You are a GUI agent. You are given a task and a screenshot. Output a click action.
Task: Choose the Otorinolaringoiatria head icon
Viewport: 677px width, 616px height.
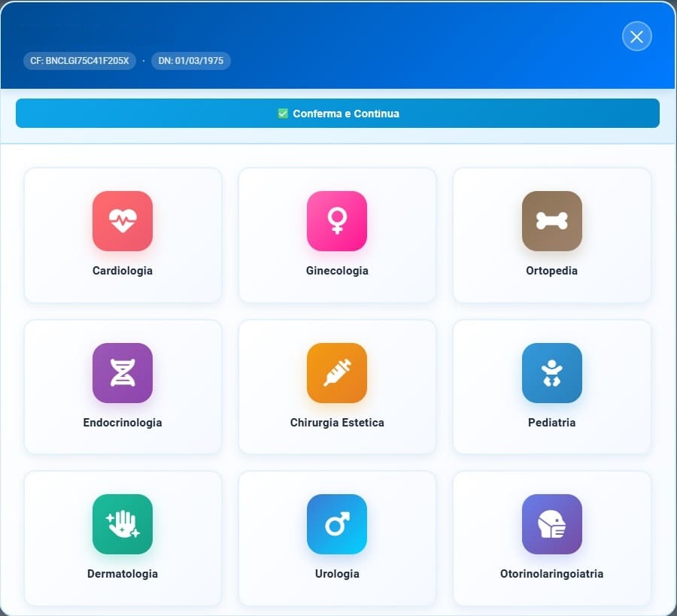click(x=551, y=524)
